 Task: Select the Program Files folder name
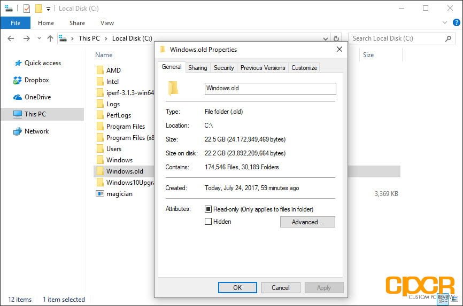[x=126, y=127]
